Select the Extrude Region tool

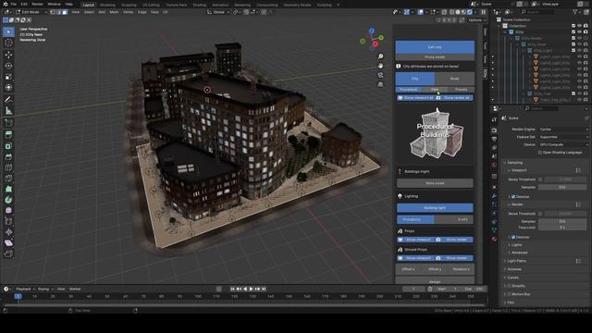(8, 135)
